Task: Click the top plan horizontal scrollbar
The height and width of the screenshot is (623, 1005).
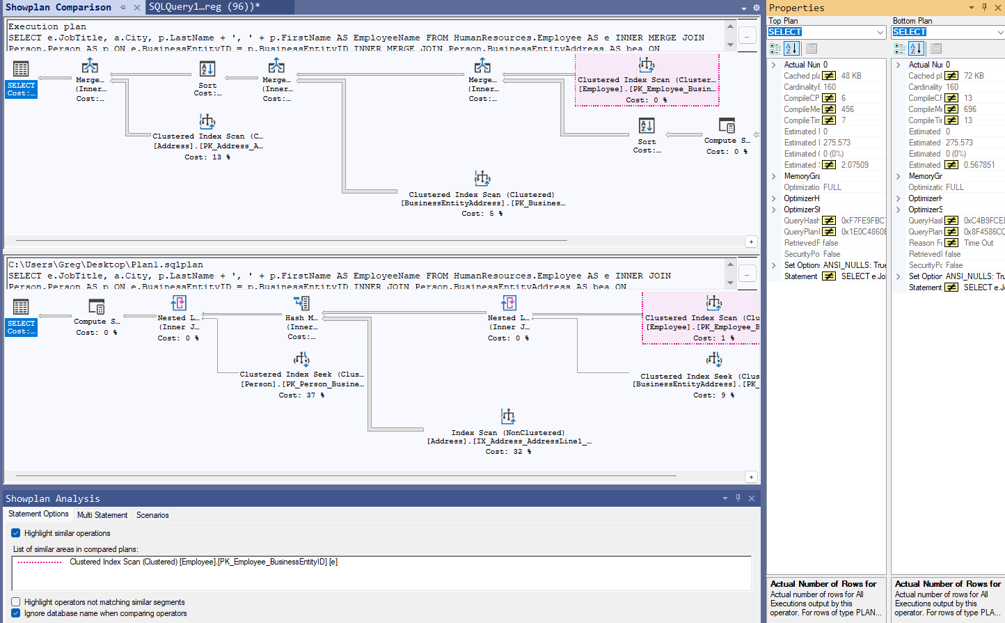Action: pyautogui.click(x=290, y=241)
